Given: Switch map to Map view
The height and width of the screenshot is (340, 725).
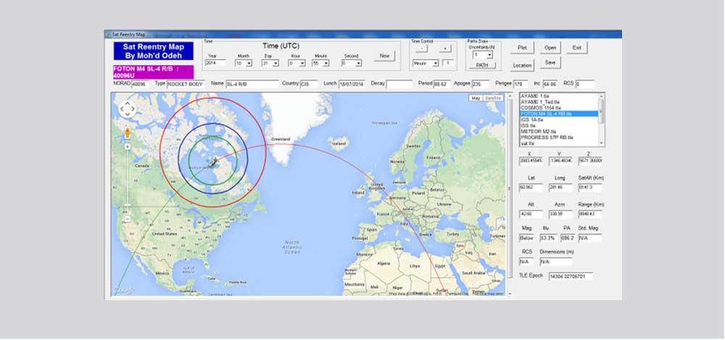Looking at the screenshot, I should pyautogui.click(x=476, y=98).
